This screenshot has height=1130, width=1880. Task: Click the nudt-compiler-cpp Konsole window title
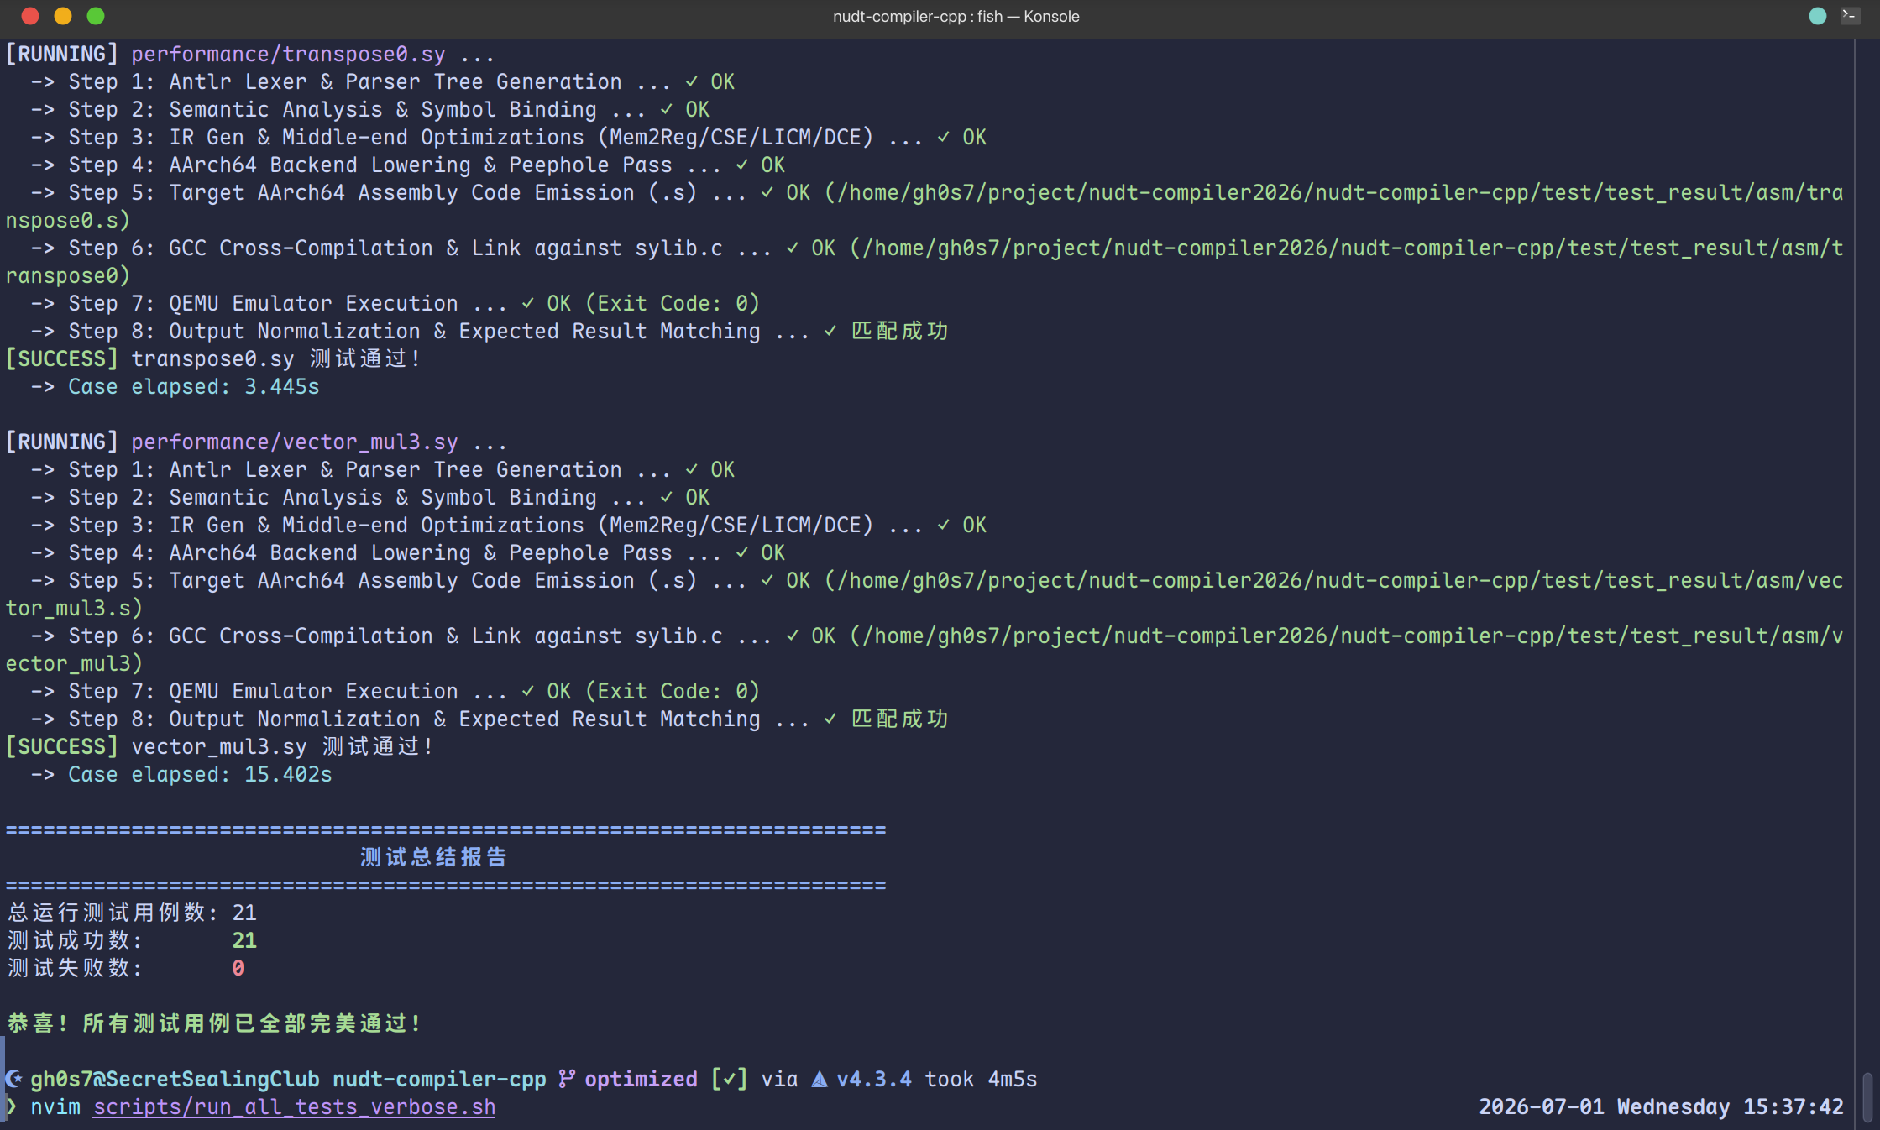tap(956, 16)
